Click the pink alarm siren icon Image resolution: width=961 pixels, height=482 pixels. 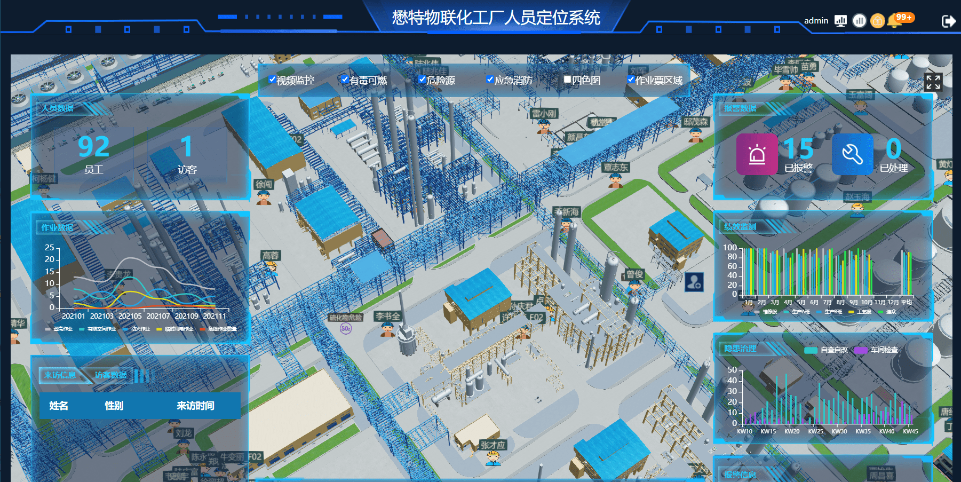point(757,154)
